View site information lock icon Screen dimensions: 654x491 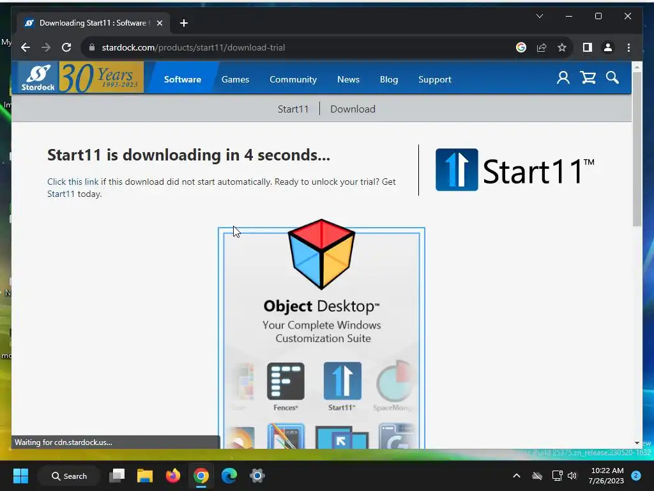[x=92, y=47]
